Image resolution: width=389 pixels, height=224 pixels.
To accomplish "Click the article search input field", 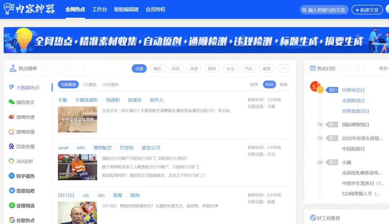I will point(326,10).
